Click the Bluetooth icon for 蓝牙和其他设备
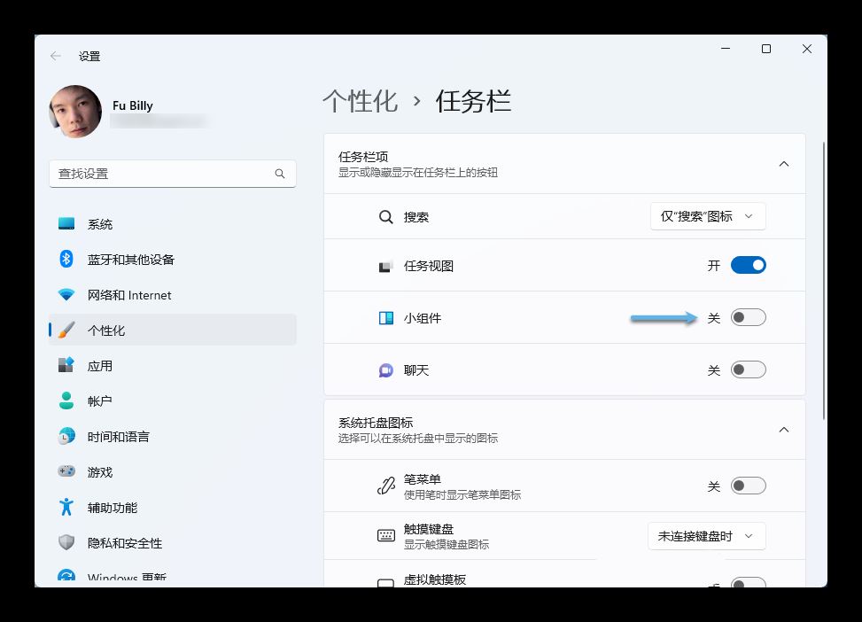Screen dimensions: 862x622 (x=66, y=259)
